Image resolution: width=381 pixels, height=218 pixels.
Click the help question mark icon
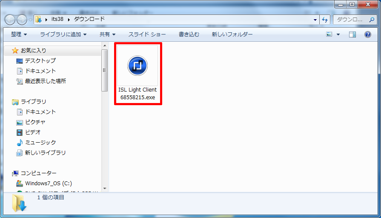point(368,34)
